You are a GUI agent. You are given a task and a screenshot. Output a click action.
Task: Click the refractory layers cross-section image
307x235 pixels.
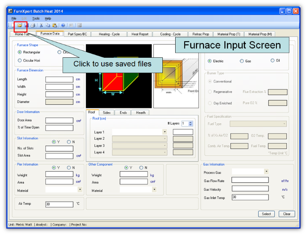176,76
